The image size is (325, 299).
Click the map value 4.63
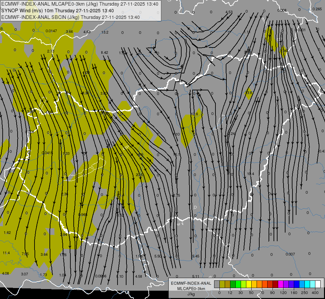click(87, 32)
